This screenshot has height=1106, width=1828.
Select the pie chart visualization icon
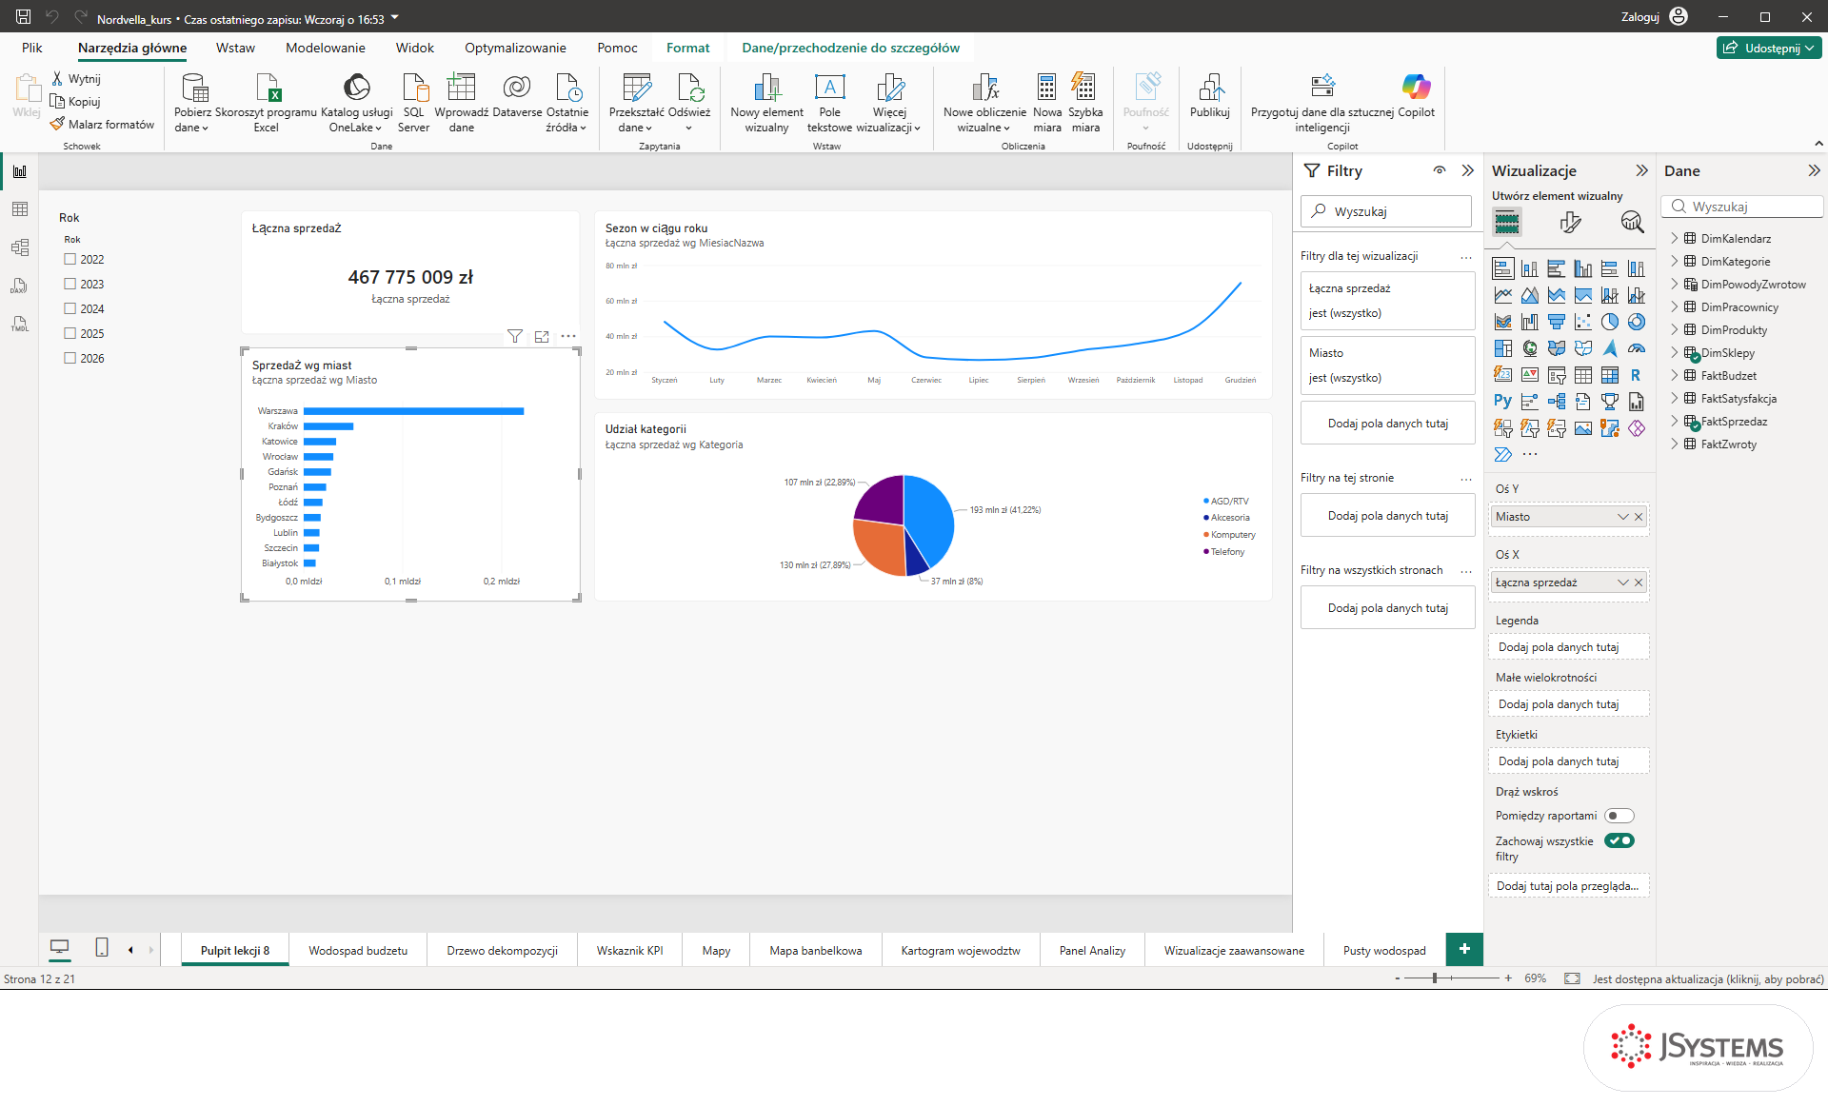pyautogui.click(x=1609, y=322)
